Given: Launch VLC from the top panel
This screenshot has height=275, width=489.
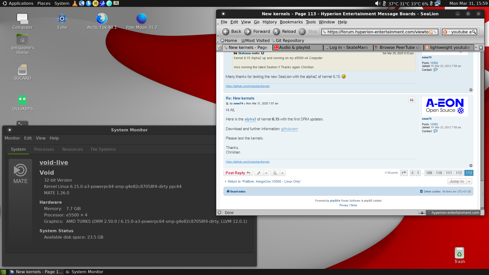Looking at the screenshot, I should coord(75,3).
